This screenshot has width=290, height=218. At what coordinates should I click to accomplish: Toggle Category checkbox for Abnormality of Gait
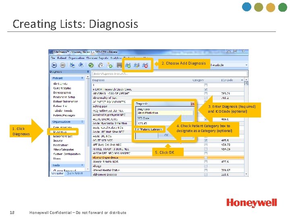206,98
